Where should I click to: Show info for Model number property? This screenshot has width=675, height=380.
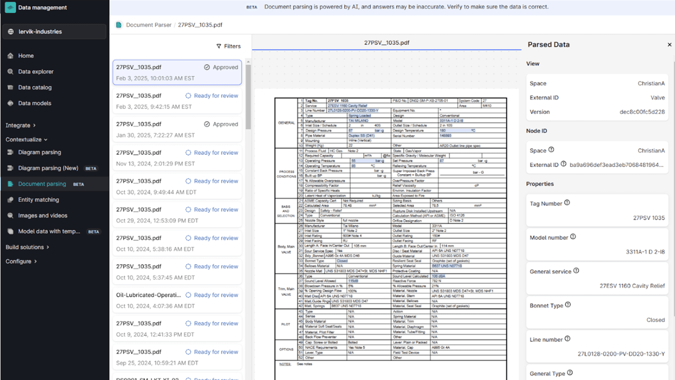point(573,237)
